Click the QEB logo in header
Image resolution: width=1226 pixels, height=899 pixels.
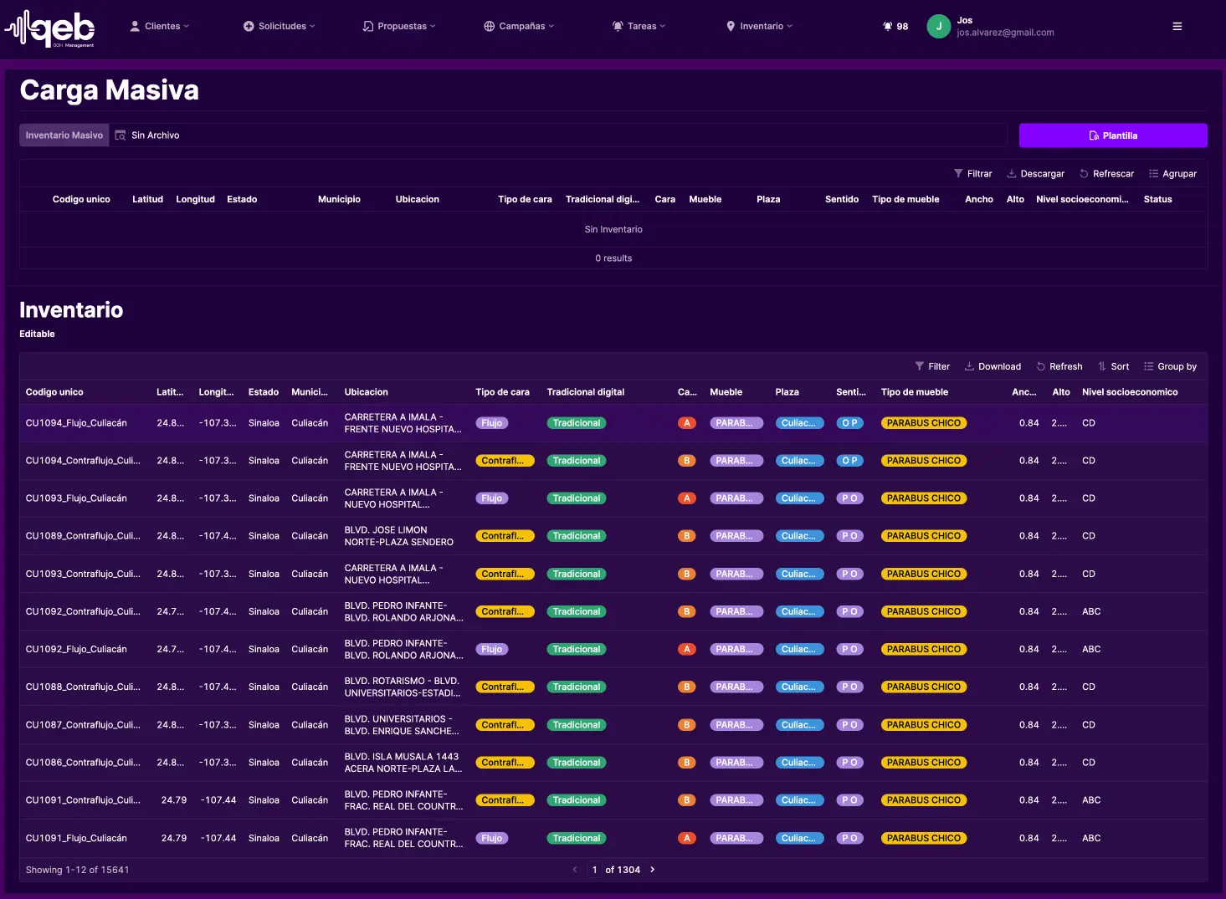(51, 28)
